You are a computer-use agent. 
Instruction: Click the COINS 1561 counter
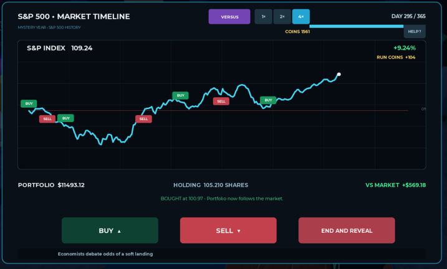297,32
